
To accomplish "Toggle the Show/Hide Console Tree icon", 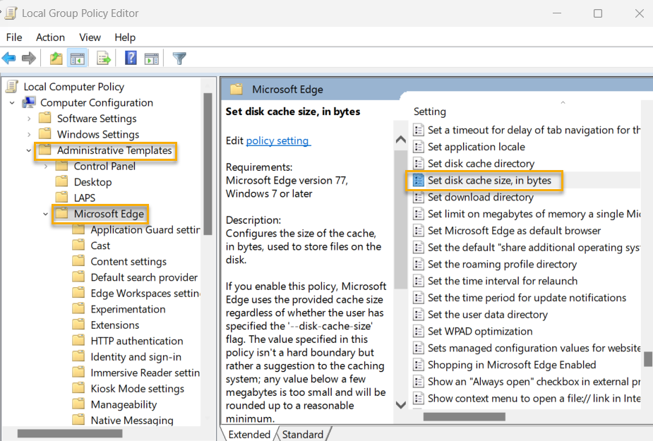I will pos(78,58).
